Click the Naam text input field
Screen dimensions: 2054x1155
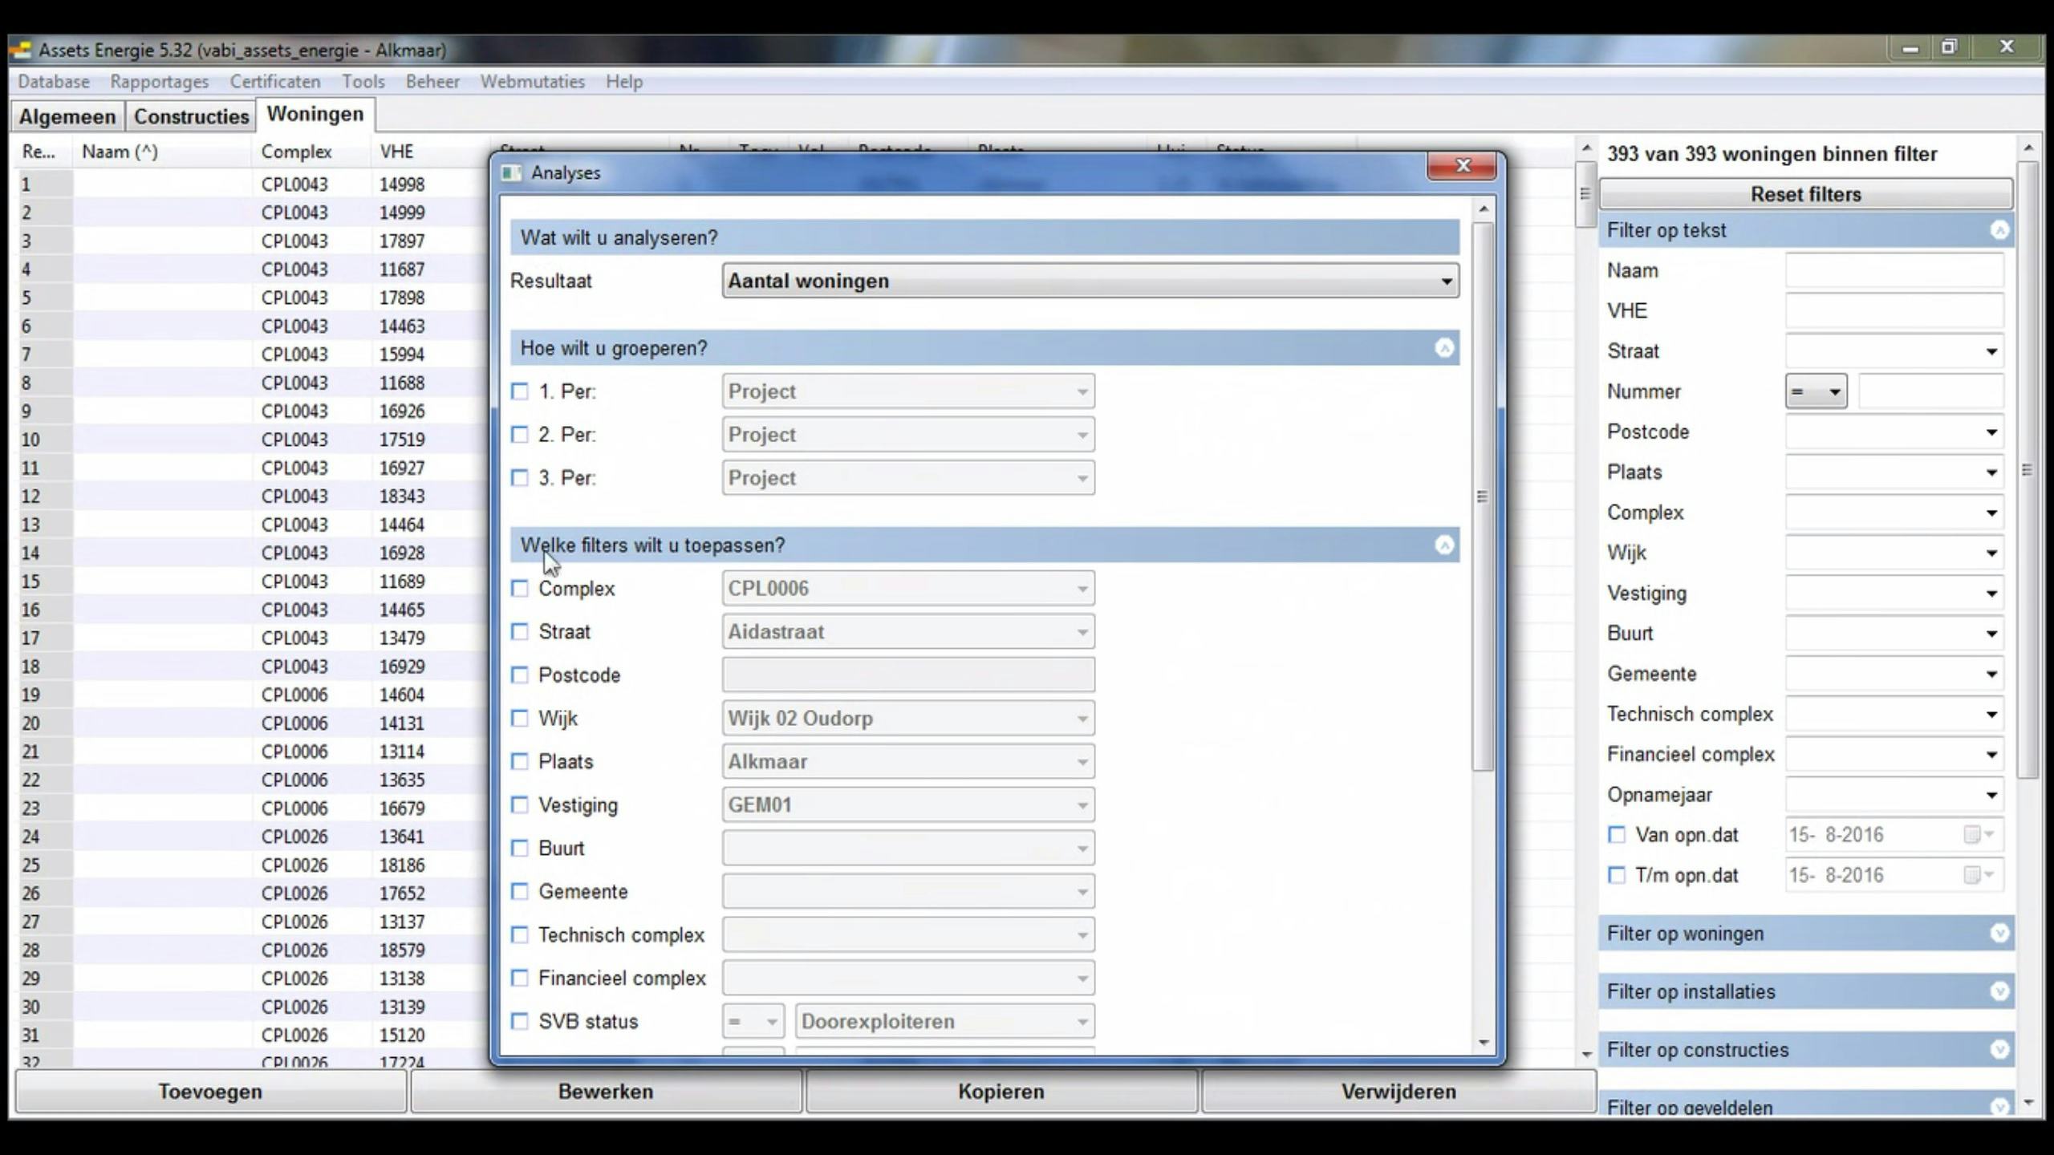1894,271
